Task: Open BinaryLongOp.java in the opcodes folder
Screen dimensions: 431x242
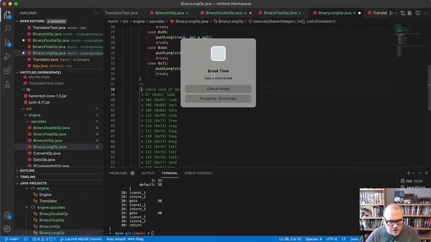Action: [x=49, y=147]
